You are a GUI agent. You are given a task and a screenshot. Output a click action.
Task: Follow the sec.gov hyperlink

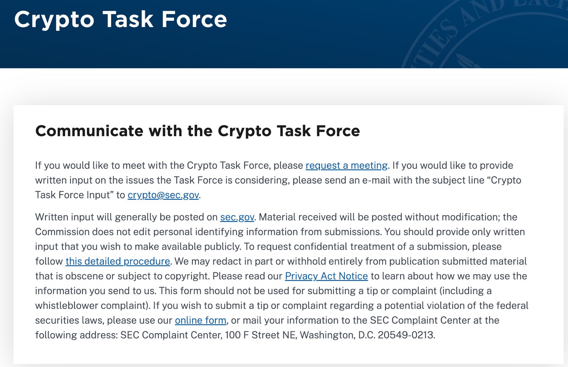(x=237, y=217)
